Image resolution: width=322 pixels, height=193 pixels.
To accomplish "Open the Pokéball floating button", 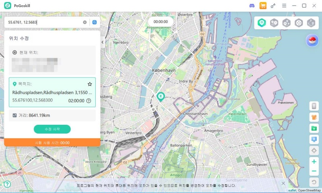I will (x=312, y=40).
